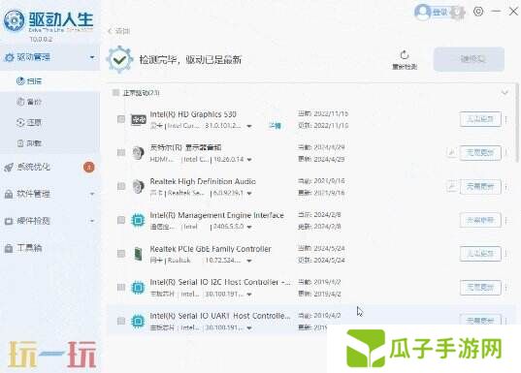Click the small icon left of 英特尔 显示器音频 button
The width and height of the screenshot is (521, 373).
452,153
